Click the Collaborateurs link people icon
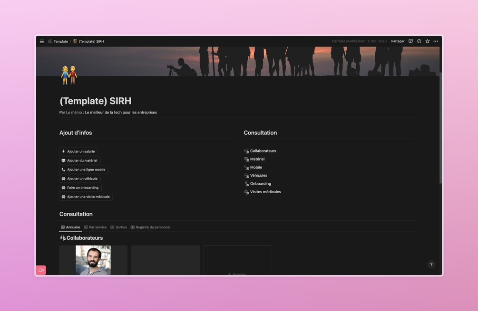Viewport: 478px width, 311px height. click(246, 151)
